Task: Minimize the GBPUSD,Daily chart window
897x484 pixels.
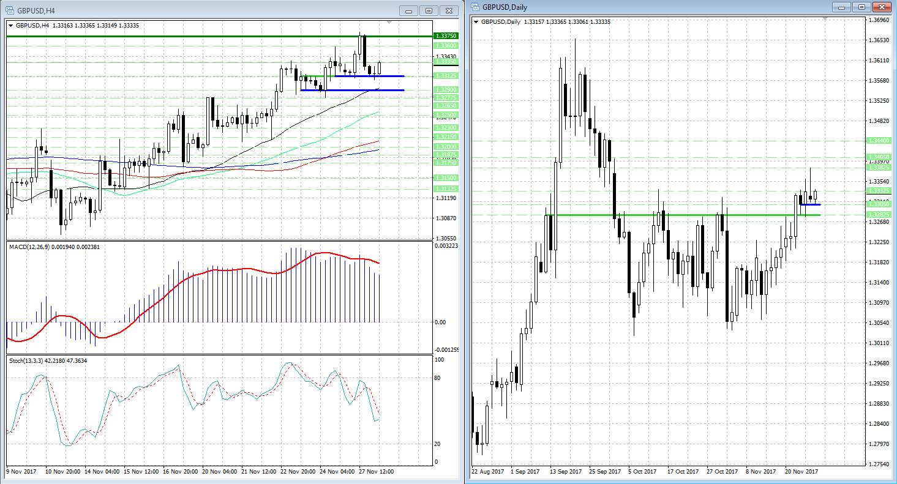Action: (x=842, y=7)
